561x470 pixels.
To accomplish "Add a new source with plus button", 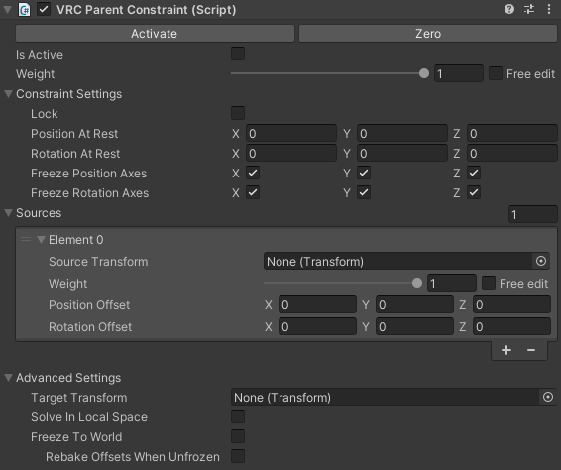I will (x=506, y=350).
